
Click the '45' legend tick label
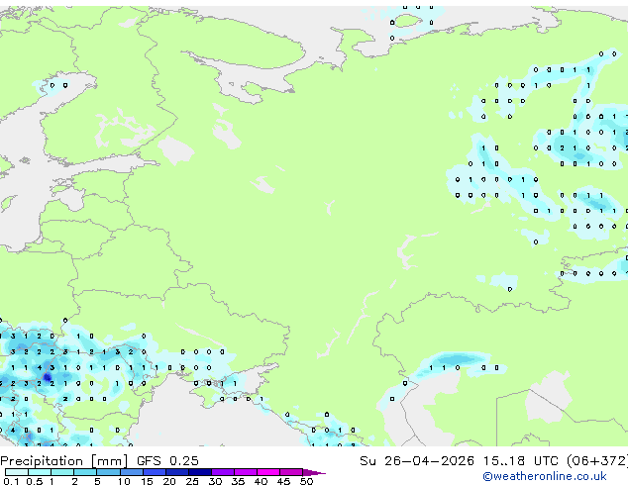coord(284,481)
